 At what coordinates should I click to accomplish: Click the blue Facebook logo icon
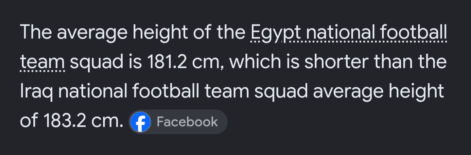click(141, 122)
